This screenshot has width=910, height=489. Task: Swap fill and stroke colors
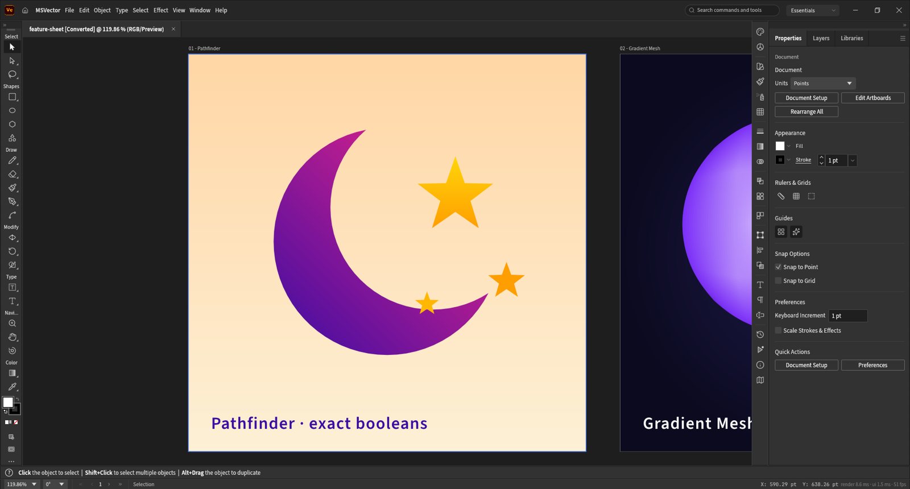(x=17, y=399)
